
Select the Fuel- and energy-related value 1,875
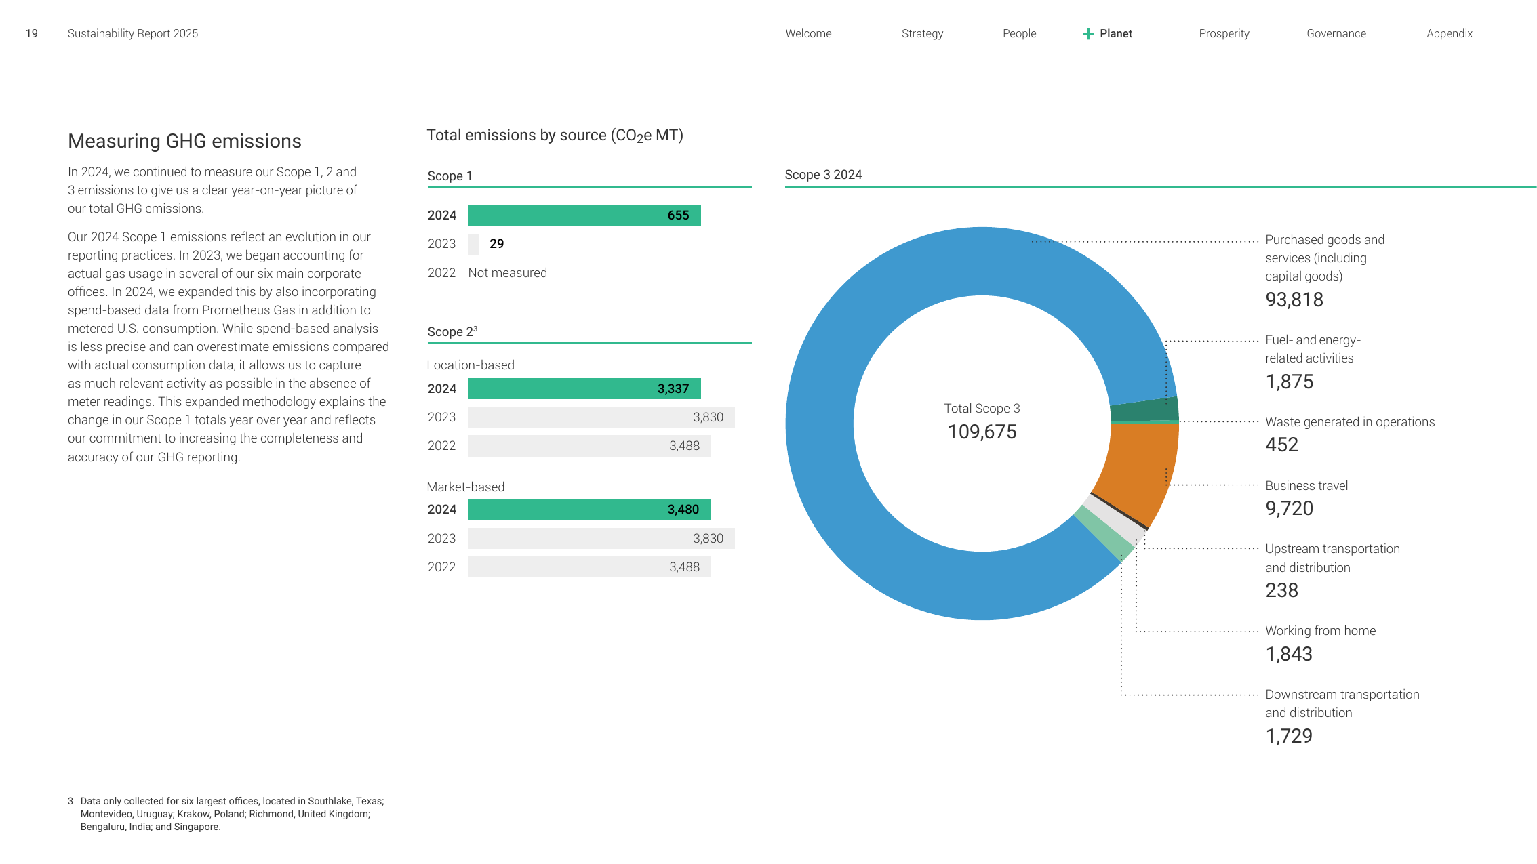1289,382
